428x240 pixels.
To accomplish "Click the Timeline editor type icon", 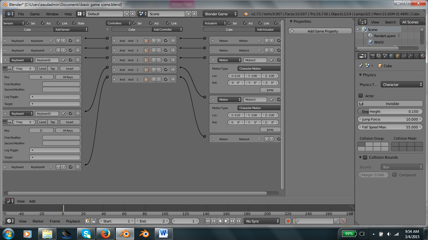I will click(10, 221).
